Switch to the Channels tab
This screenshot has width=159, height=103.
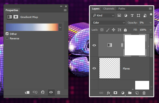109,9
